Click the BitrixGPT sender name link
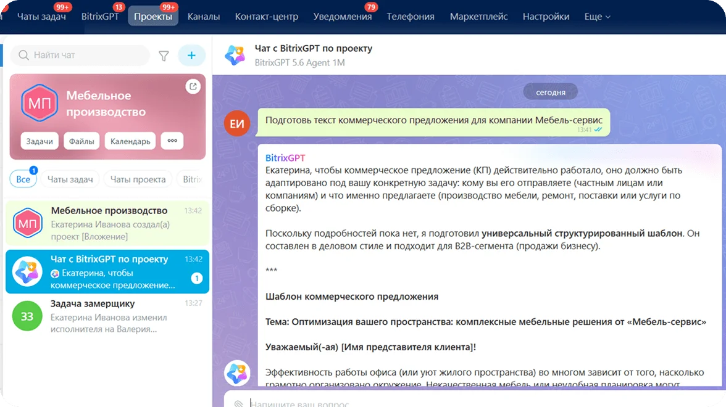The height and width of the screenshot is (407, 726). point(285,158)
